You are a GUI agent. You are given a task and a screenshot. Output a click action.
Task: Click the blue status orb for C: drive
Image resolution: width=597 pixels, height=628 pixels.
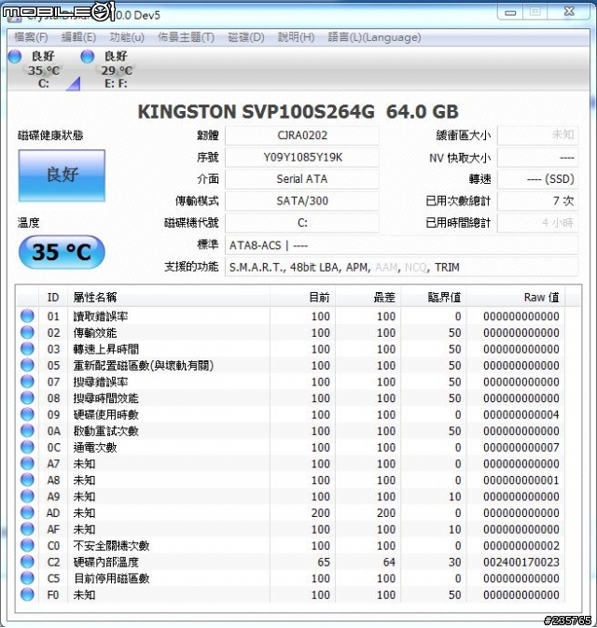tap(15, 57)
